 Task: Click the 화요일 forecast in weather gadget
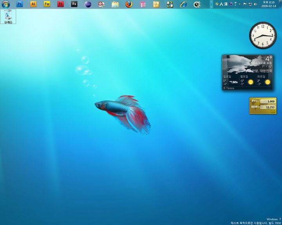tap(264, 80)
